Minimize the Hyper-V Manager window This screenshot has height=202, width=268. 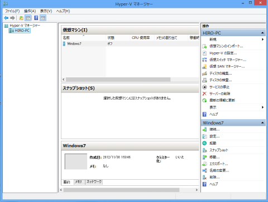point(243,3)
